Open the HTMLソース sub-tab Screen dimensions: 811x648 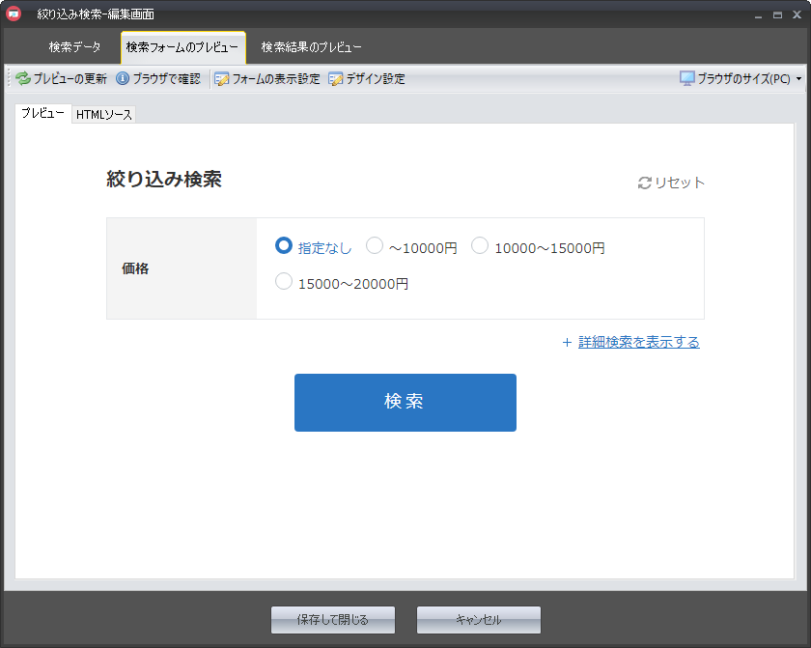click(104, 115)
